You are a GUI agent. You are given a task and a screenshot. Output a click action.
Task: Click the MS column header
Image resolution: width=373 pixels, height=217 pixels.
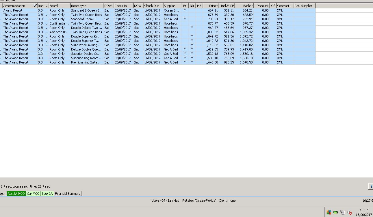(x=199, y=6)
